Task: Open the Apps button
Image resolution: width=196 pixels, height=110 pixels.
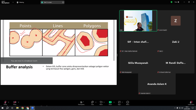Action: coord(119,103)
